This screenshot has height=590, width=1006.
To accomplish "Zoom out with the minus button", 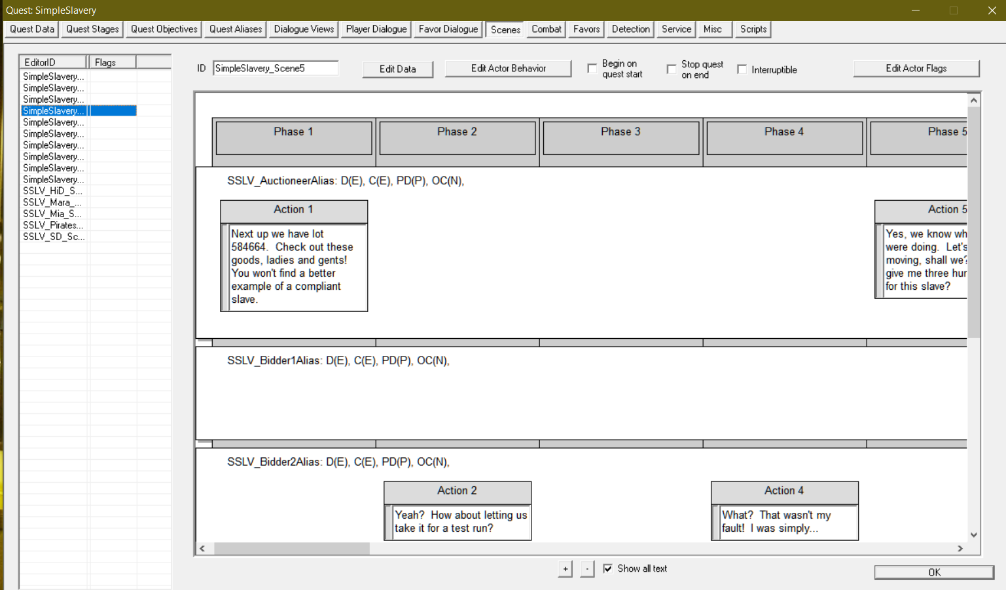I will [x=587, y=569].
